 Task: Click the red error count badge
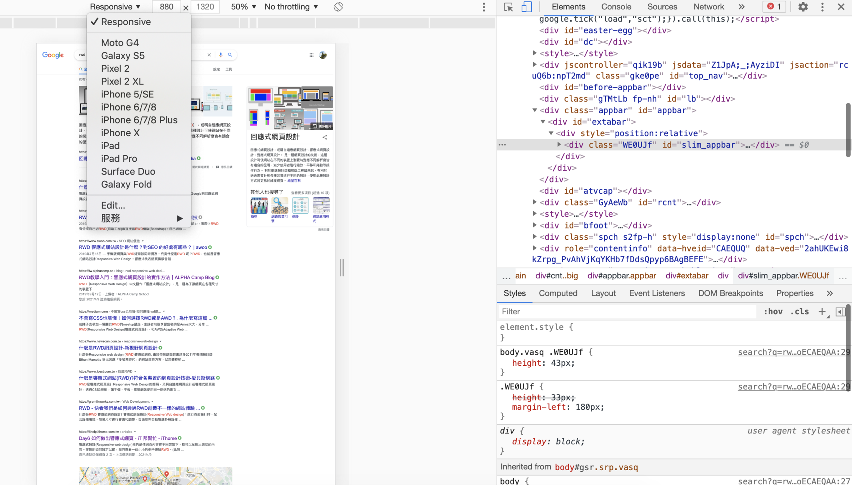(774, 7)
